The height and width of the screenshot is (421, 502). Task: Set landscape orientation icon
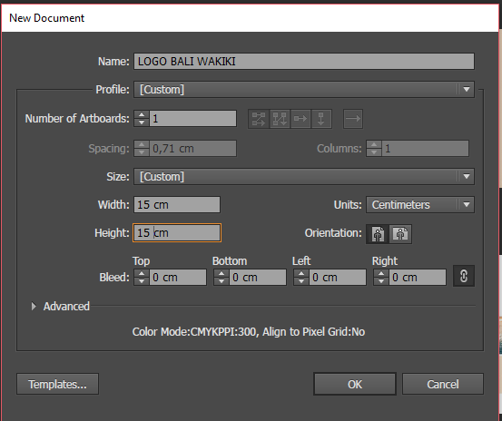point(400,234)
